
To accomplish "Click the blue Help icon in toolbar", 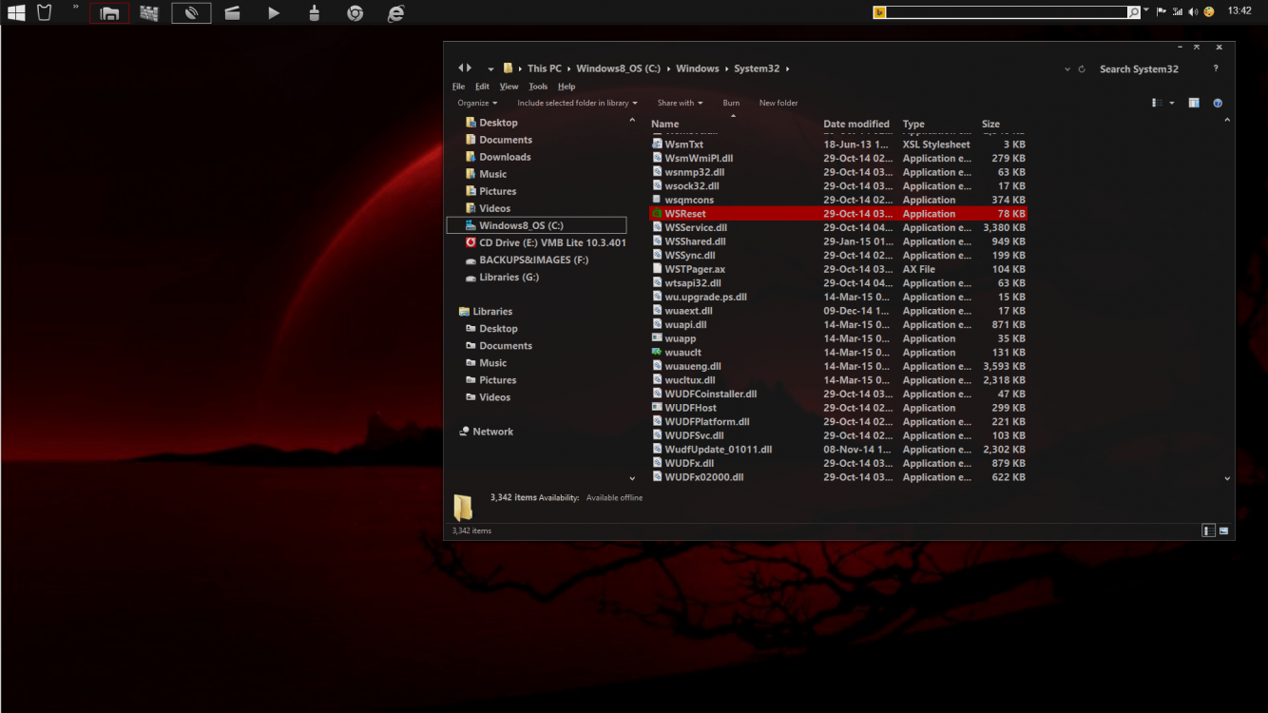I will [x=1218, y=103].
